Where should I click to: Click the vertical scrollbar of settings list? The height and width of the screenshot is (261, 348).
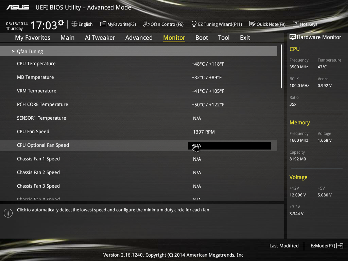(x=281, y=67)
